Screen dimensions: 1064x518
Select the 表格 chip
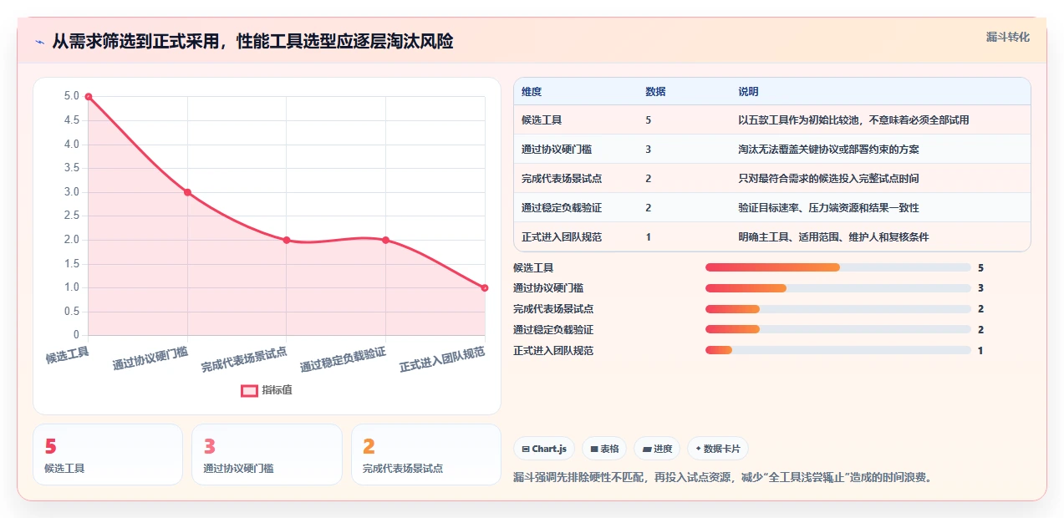(604, 449)
